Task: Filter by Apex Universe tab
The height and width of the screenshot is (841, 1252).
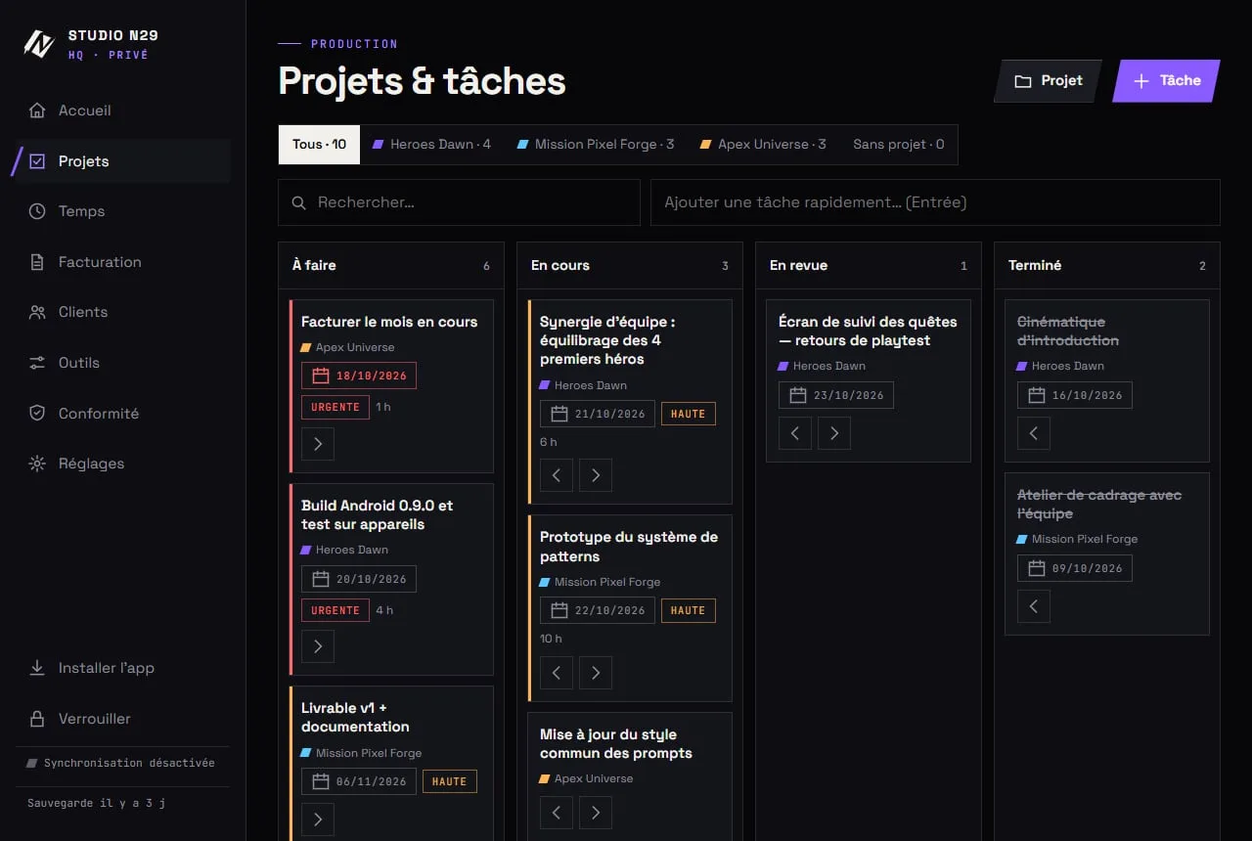Action: pos(764,145)
